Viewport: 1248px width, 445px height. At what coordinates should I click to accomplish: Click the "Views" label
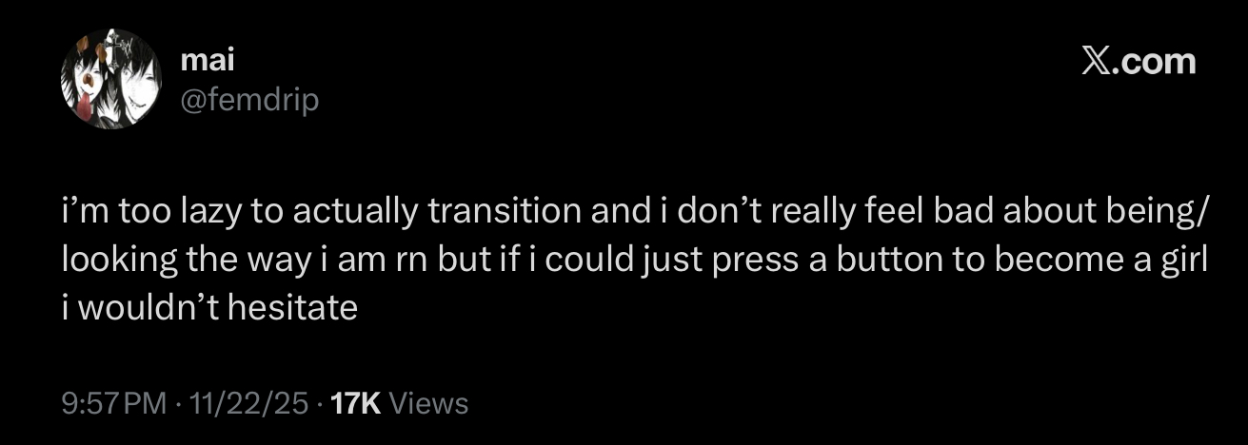429,404
